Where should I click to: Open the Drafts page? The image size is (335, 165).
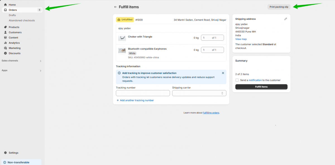11,15
